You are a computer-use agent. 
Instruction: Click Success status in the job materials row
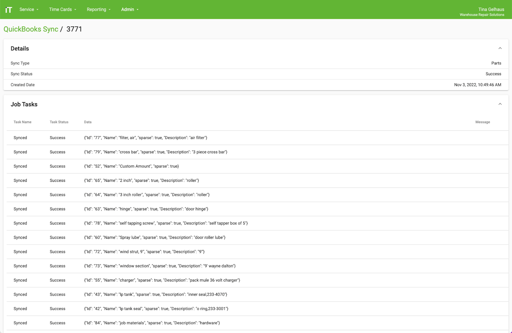(58, 323)
